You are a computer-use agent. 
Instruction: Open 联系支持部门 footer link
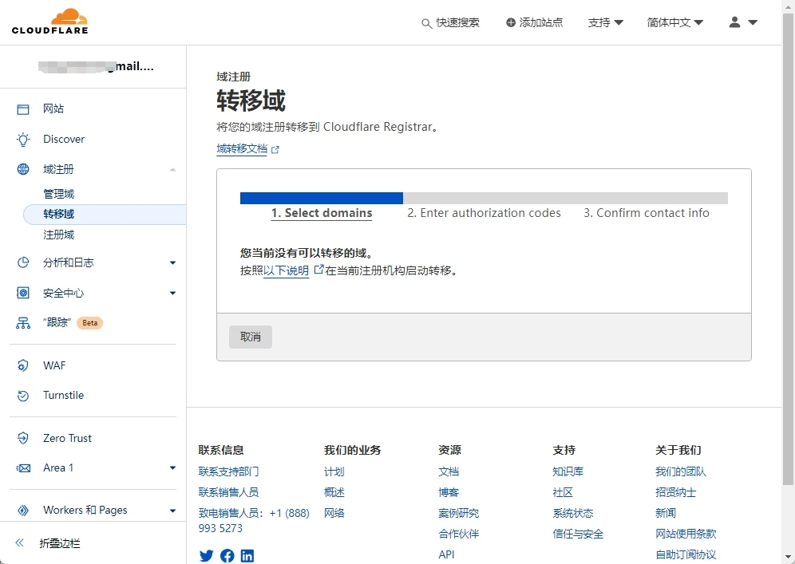(228, 471)
